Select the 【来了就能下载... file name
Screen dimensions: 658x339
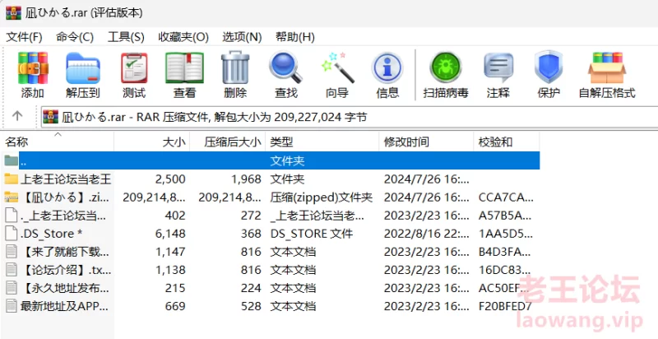pos(65,252)
